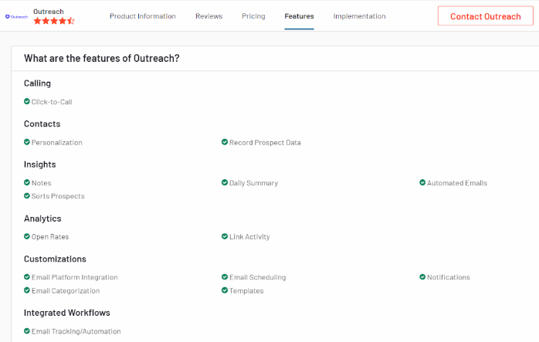Screen dimensions: 539x342
Task: Click the checkmark icon beside Click-to-Call
Action: point(27,101)
